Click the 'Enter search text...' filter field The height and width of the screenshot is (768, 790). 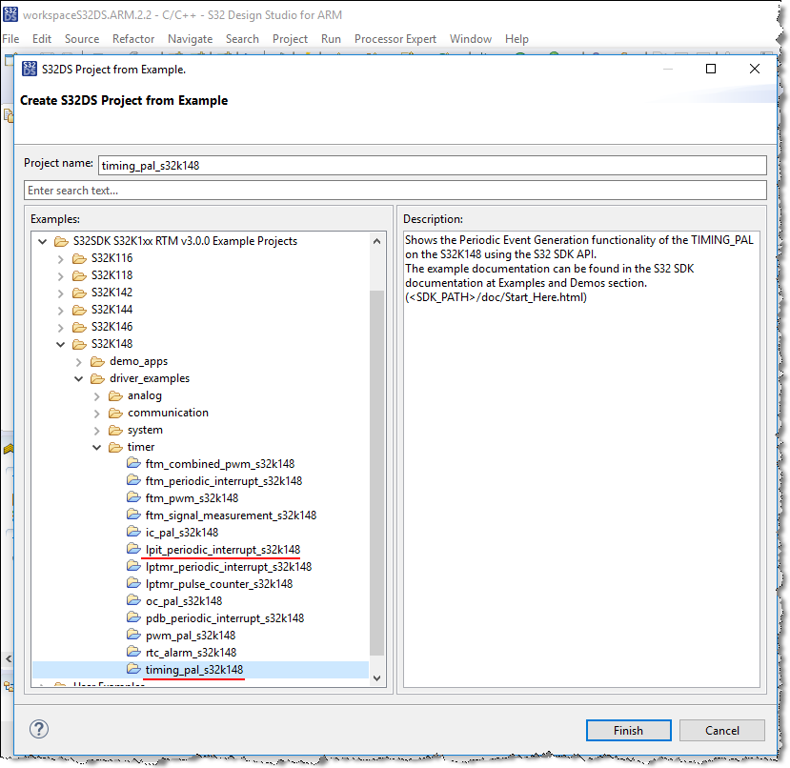point(395,190)
